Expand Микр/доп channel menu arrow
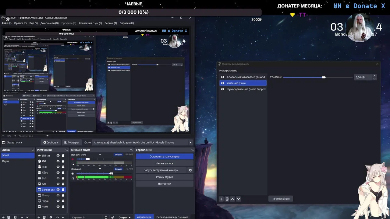Screen dimensions: 390x219 click(x=100, y=169)
